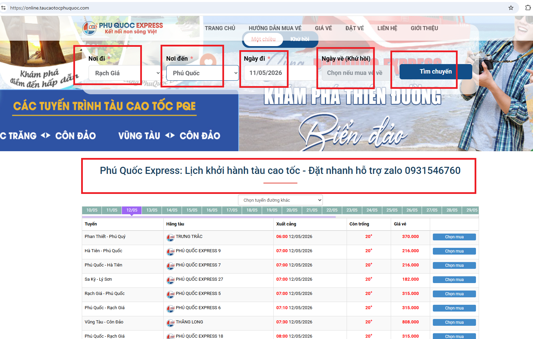Choose Chọn mua for Phan Thiết - Phú Quý
The height and width of the screenshot is (339, 533).
coord(454,237)
